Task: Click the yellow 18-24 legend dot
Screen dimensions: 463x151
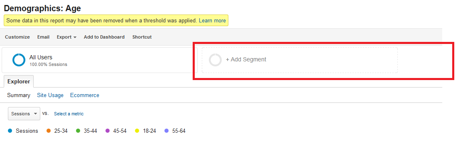Action: point(137,131)
